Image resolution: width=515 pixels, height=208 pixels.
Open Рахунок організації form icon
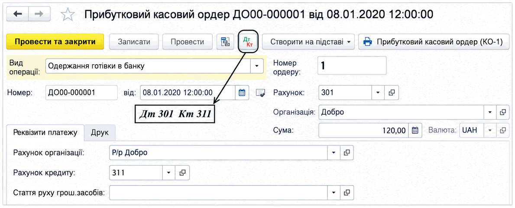[x=347, y=153]
